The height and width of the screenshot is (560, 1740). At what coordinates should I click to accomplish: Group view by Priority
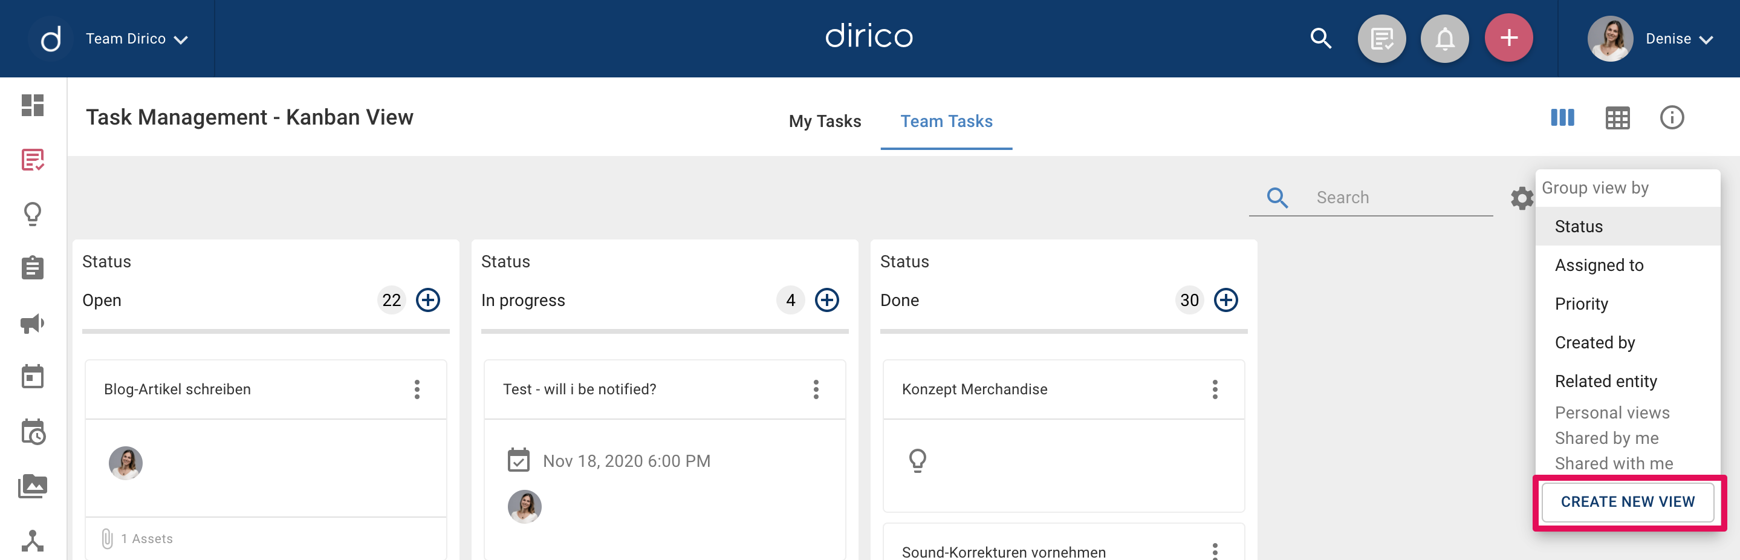(x=1627, y=304)
